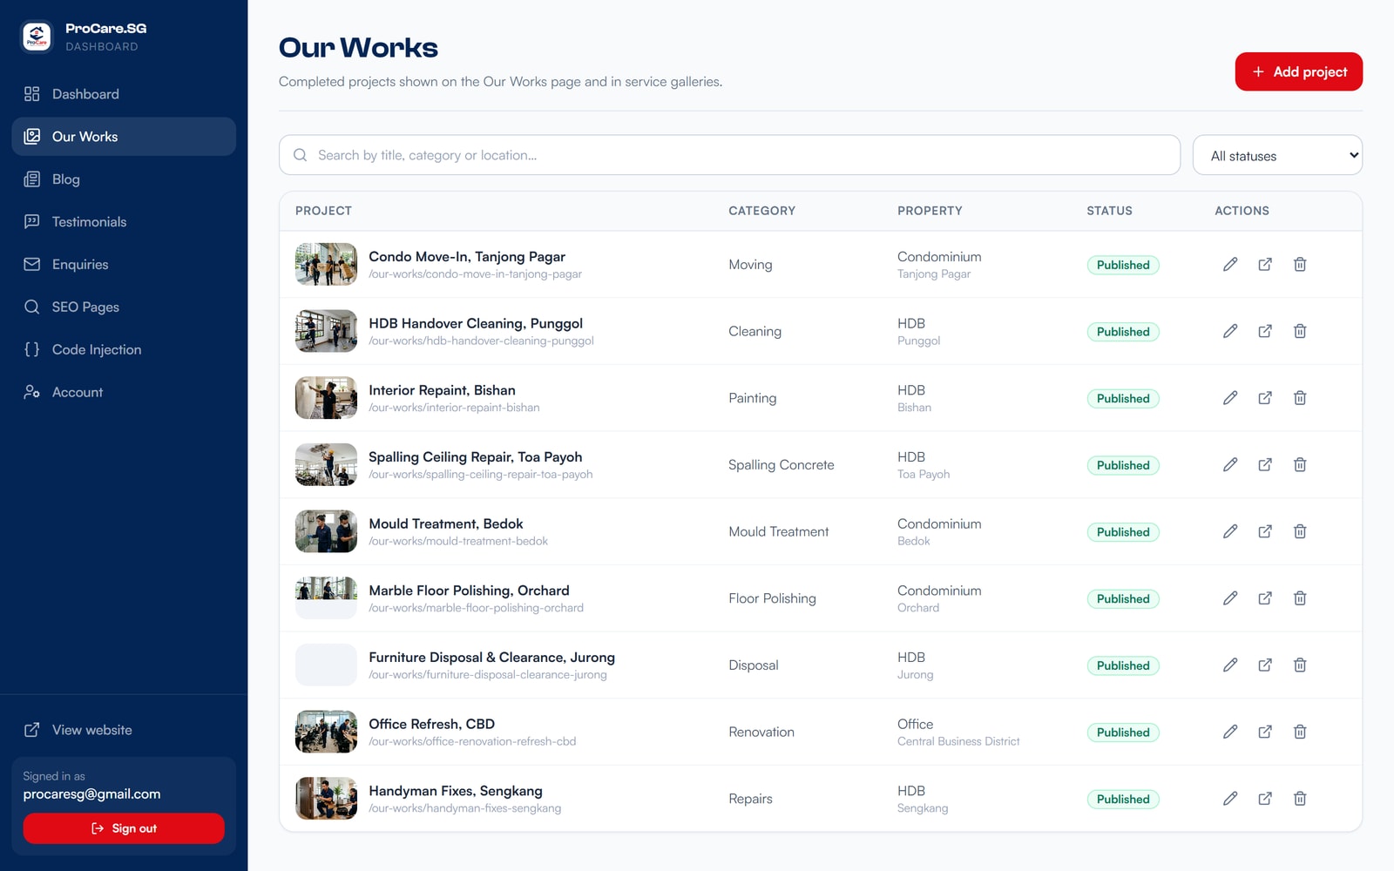
Task: Open Office Refresh, CBD external link
Action: coord(1265,732)
